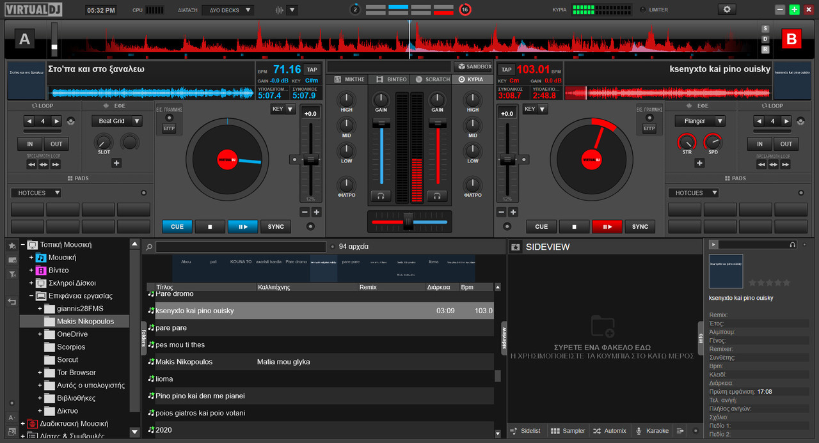The height and width of the screenshot is (443, 819).
Task: Click deck B loop OUT button
Action: tap(786, 144)
